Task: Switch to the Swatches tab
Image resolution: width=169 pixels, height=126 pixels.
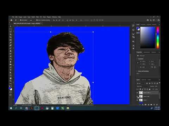Action: (143, 24)
